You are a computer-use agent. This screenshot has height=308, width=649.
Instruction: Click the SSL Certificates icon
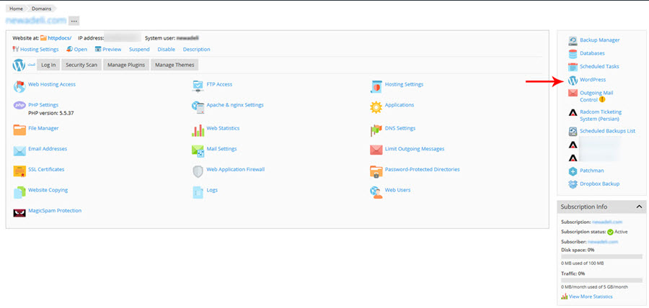19,171
